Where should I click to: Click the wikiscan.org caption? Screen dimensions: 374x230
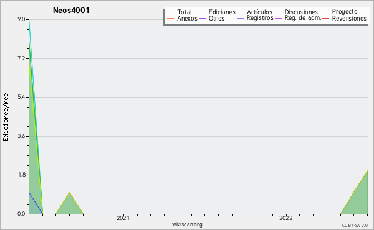coord(187,224)
